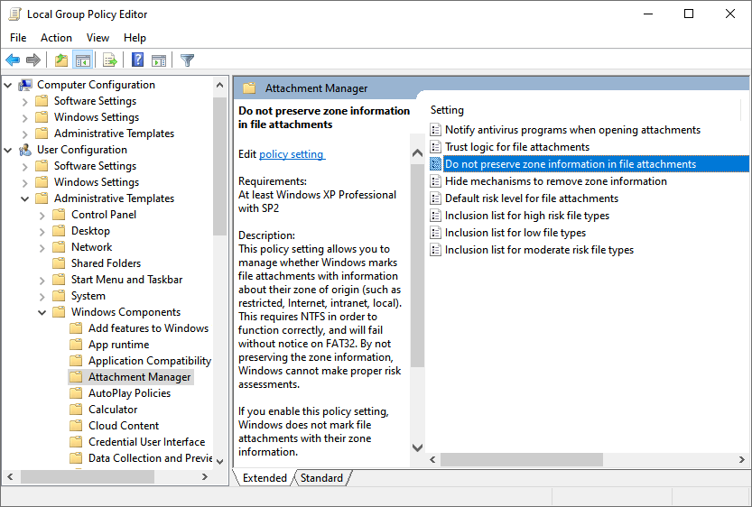Image resolution: width=752 pixels, height=507 pixels.
Task: Click the policy setting edit link
Action: [292, 154]
